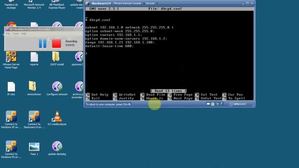This screenshot has height=168, width=299.
Task: Select the archivo p... encender recording icon
Action: tap(78, 90)
